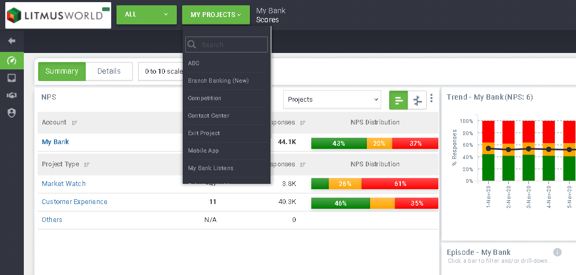Collapse sidebar with the back arrow icon
This screenshot has width=576, height=275.
tap(12, 41)
